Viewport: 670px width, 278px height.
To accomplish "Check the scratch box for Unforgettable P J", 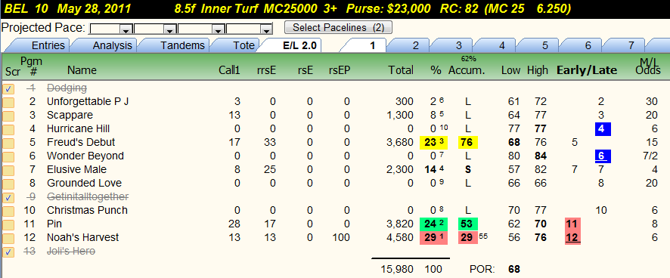I will (x=8, y=103).
